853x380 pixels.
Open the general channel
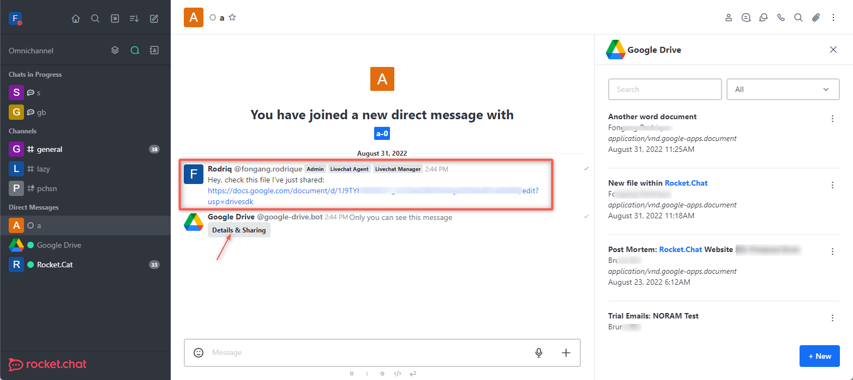pos(85,149)
